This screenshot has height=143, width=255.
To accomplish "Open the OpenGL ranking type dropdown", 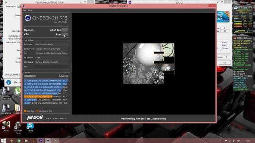I will tap(30, 76).
